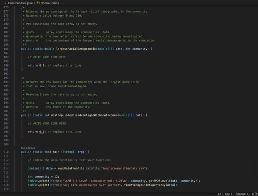Viewport: 258px width, 196px height.
Task: Select line number 210 in the gutter
Action: pos(6,152)
